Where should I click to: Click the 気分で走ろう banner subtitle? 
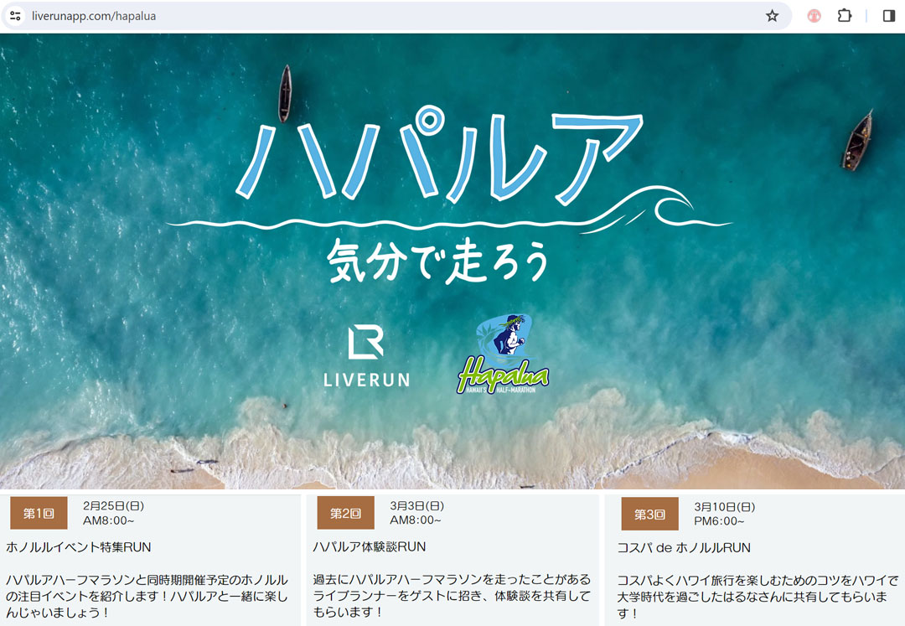437,261
